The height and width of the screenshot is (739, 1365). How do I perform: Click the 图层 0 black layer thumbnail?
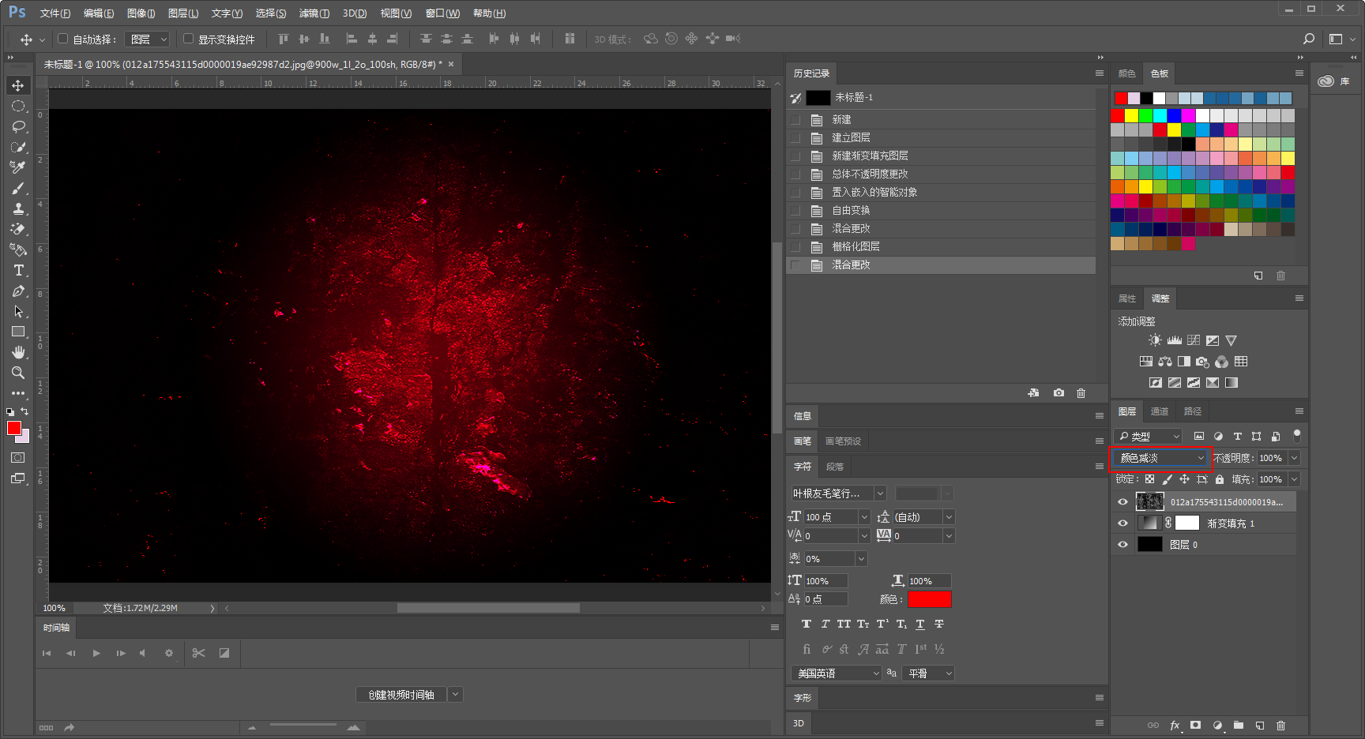tap(1149, 544)
